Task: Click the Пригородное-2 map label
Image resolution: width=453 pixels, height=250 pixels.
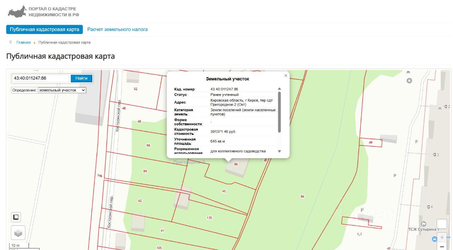Action: [x=189, y=162]
